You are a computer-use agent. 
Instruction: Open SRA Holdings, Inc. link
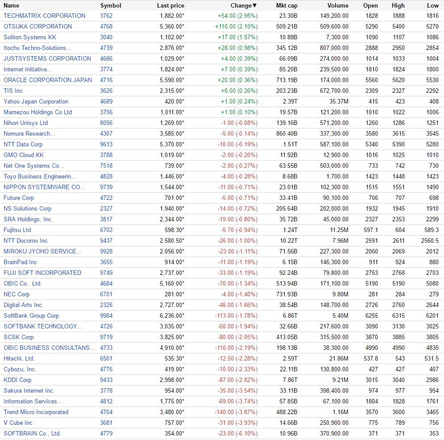pyautogui.click(x=28, y=220)
